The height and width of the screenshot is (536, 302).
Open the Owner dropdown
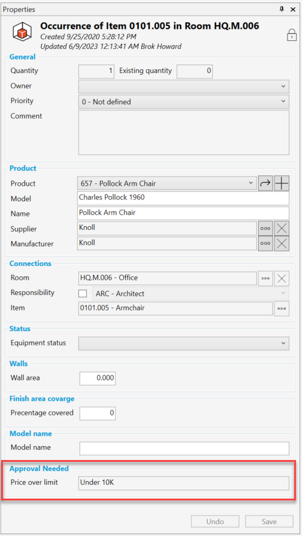[x=184, y=86]
